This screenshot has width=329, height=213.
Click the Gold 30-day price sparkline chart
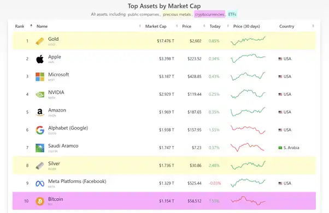(248, 41)
